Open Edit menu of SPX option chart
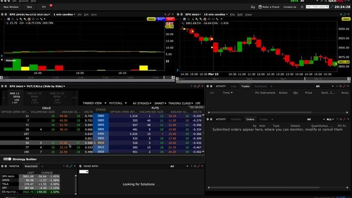Image resolution: width=352 pixels, height=198 pixels. [x=86, y=15]
